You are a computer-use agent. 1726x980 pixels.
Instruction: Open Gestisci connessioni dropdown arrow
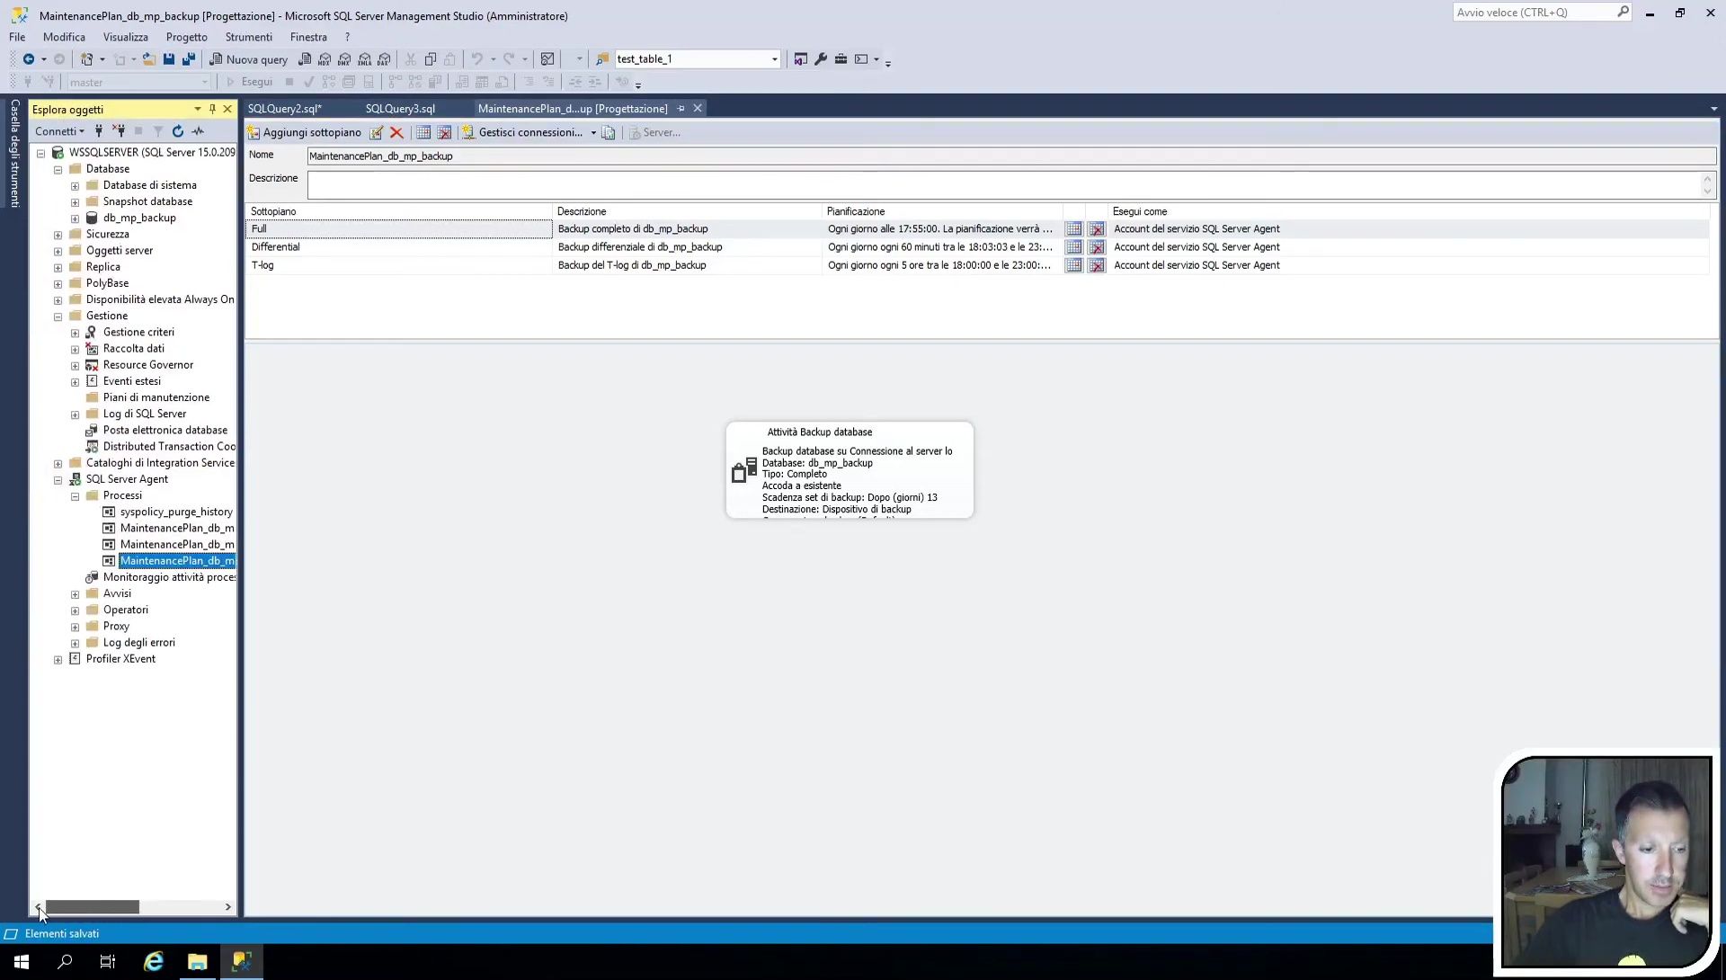(593, 133)
